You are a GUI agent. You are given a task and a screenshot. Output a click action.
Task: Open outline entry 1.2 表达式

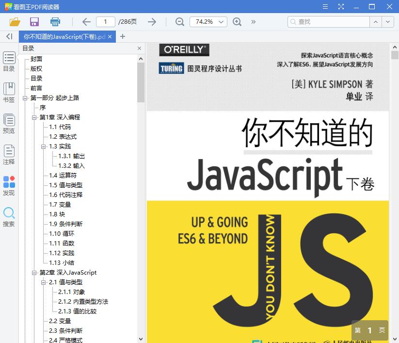63,137
